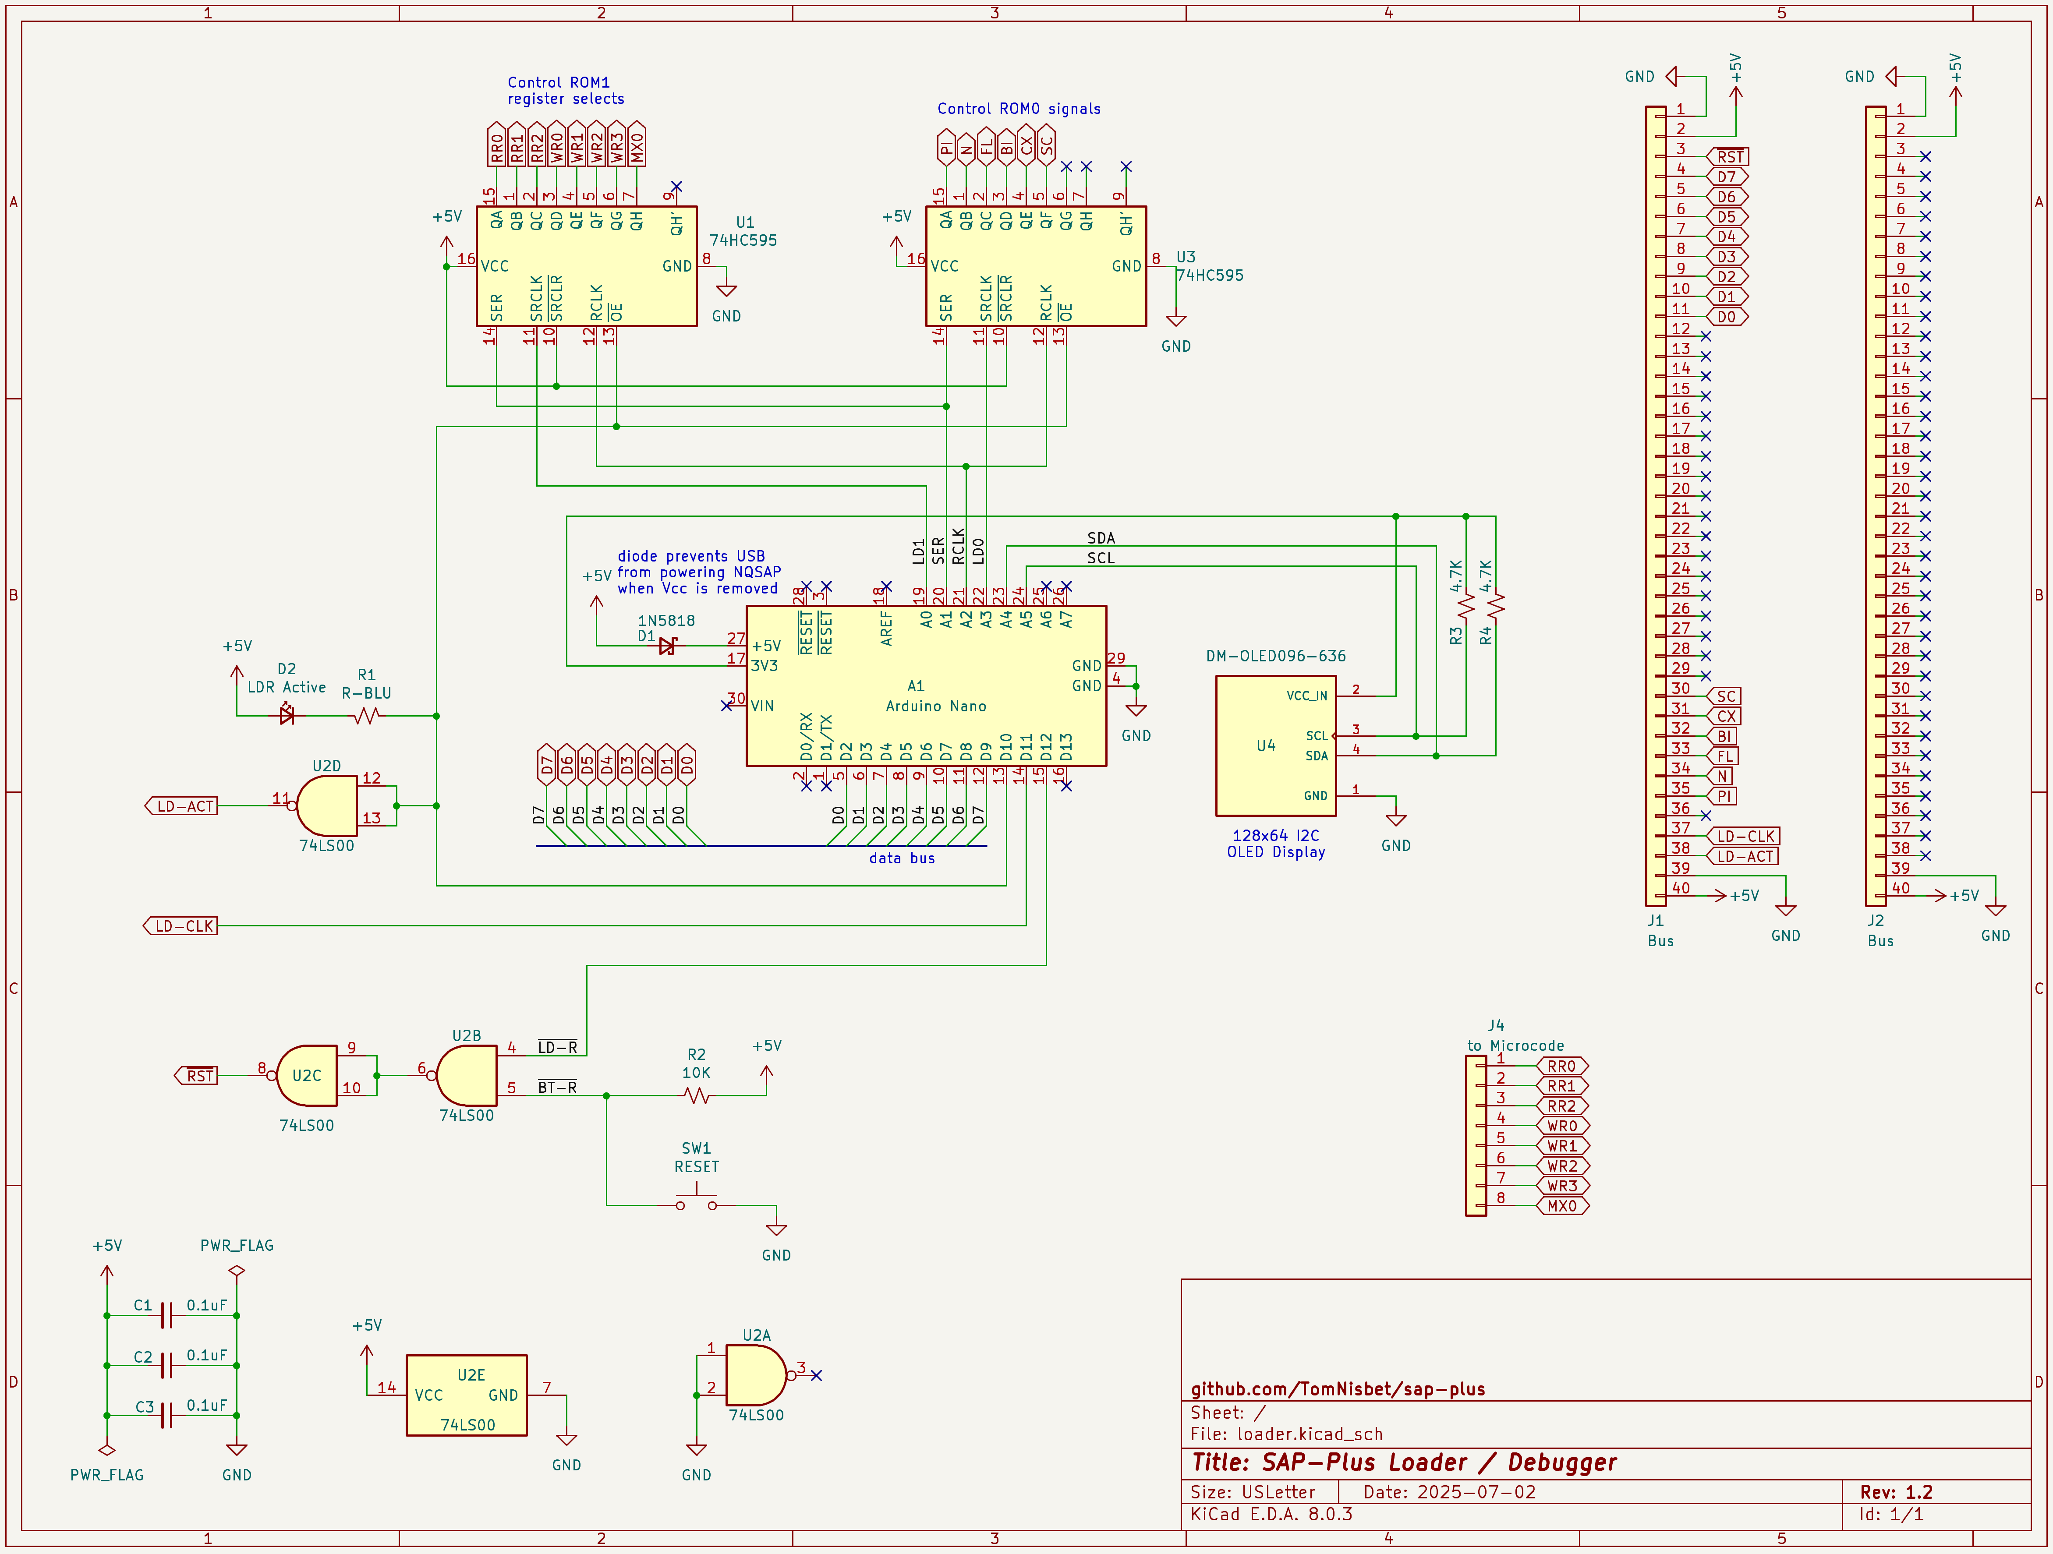2053x1554 pixels.
Task: Click the LD-CLK label left of long wire
Action: point(180,926)
